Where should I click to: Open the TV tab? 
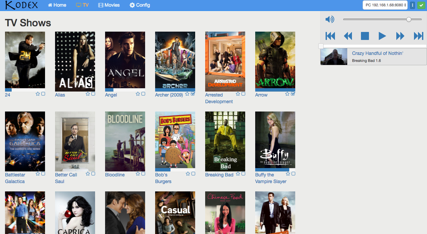(82, 5)
